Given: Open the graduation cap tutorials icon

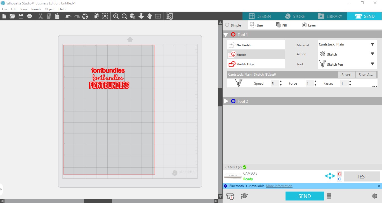Looking at the screenshot, I should click(x=244, y=196).
